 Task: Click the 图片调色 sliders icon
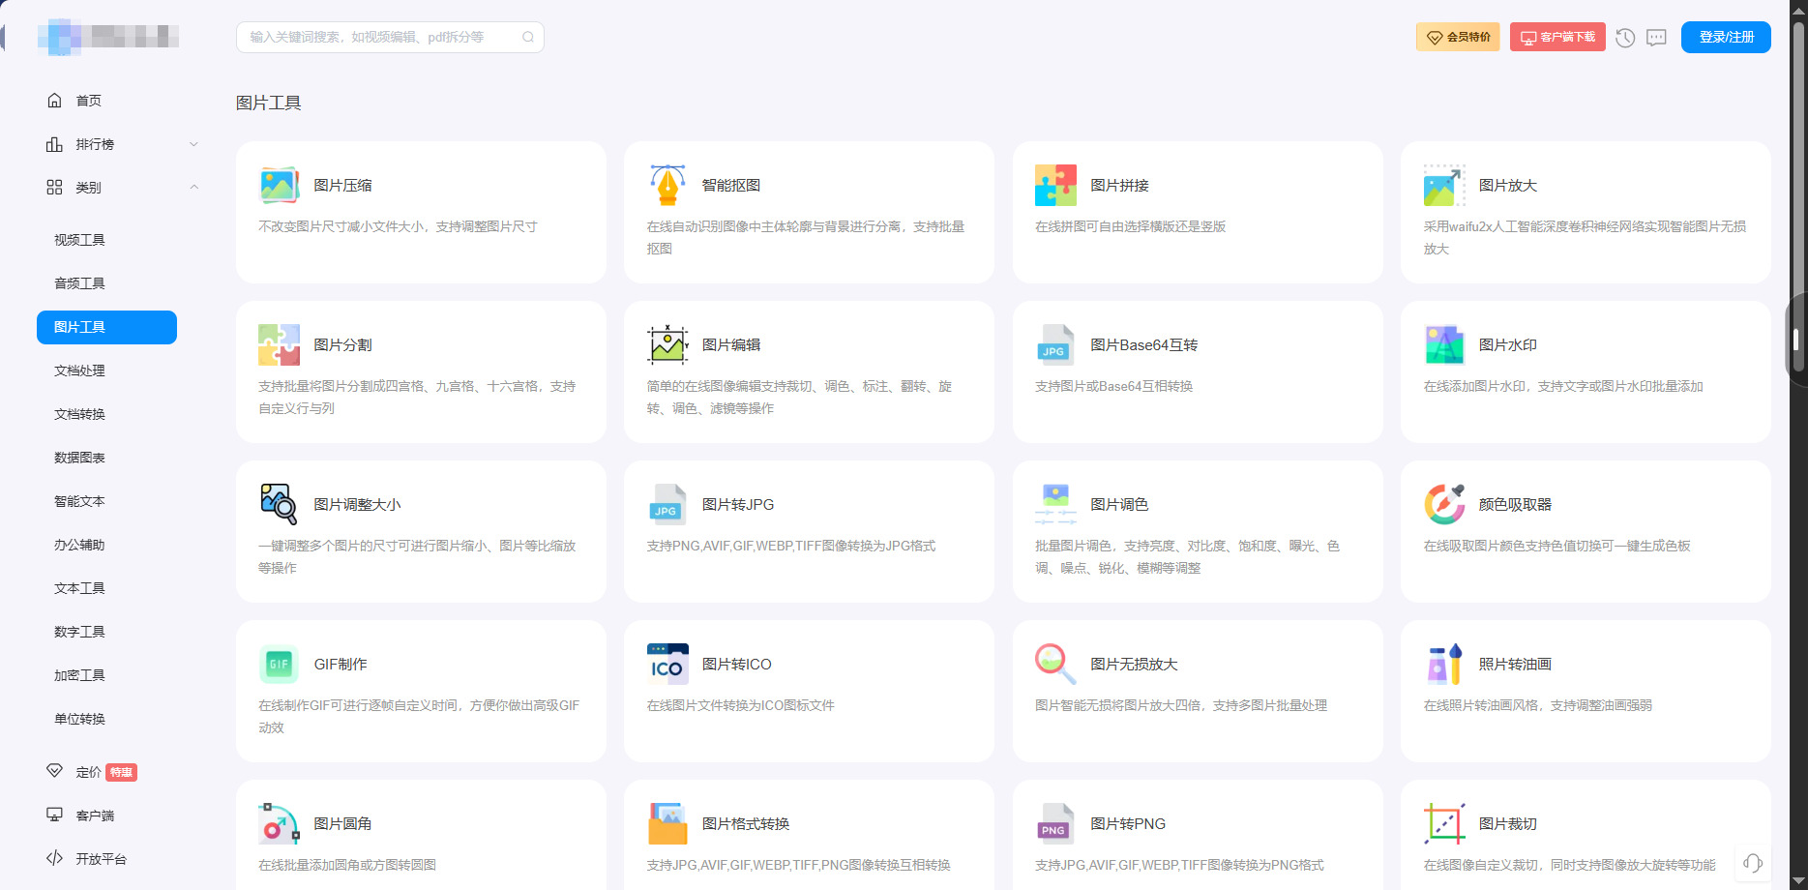point(1055,504)
